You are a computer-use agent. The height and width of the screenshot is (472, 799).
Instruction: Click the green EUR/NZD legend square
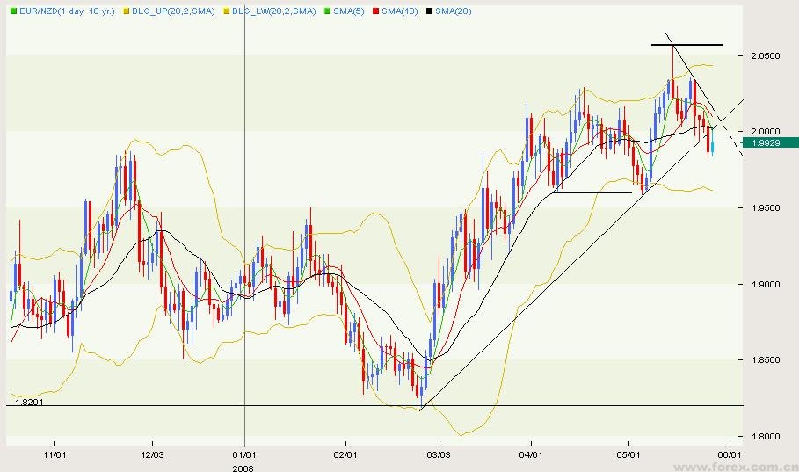click(x=14, y=11)
